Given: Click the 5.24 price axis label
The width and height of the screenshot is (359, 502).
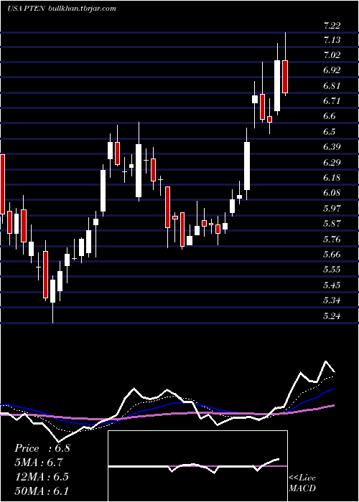Looking at the screenshot, I should click(332, 316).
